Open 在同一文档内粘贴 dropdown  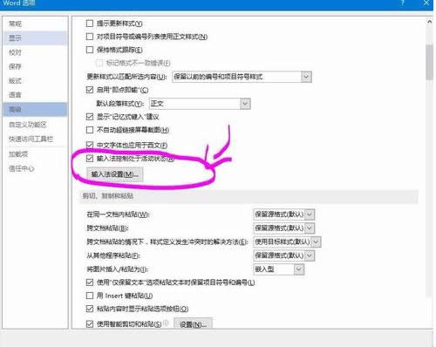[283, 214]
